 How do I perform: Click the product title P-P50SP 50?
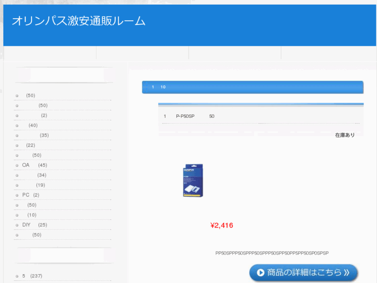coord(189,116)
